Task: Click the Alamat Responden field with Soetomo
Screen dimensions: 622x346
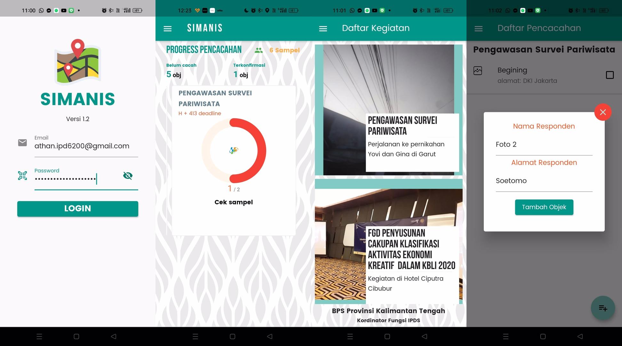Action: (544, 181)
